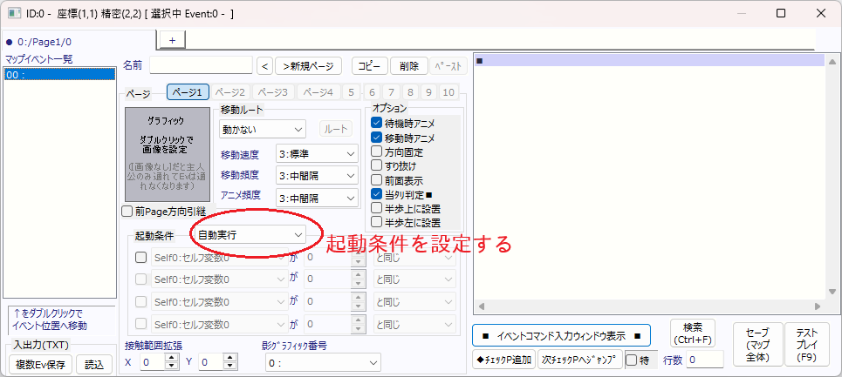842x377 pixels.
Task: Click the 行数 input field
Action: coord(705,360)
